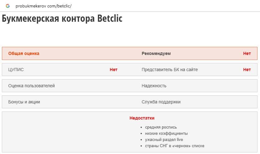
Task: Click the Букмекерская контора Betclic heading
Action: pyautogui.click(x=62, y=19)
